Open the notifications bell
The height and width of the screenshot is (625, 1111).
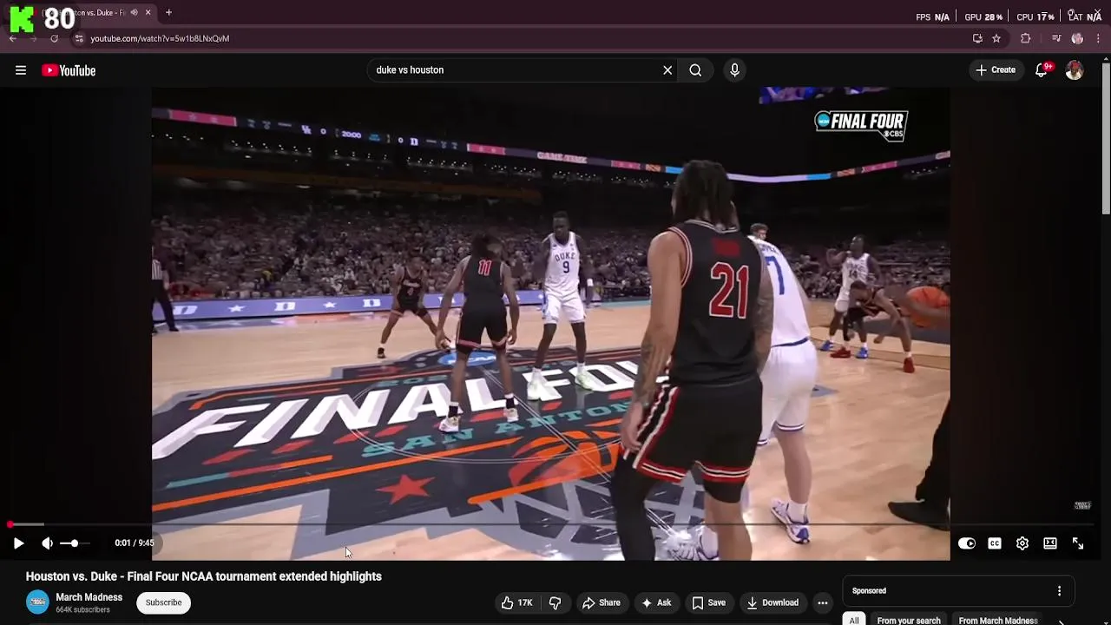(x=1042, y=70)
